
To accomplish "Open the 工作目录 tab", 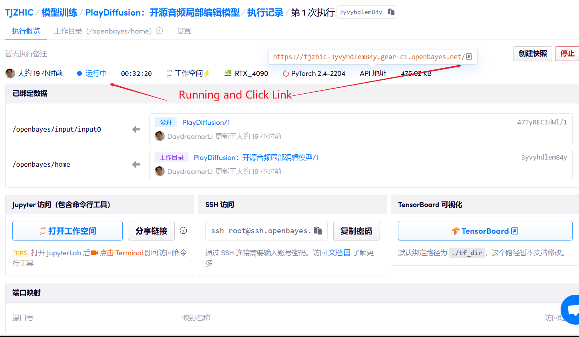I will pyautogui.click(x=103, y=31).
